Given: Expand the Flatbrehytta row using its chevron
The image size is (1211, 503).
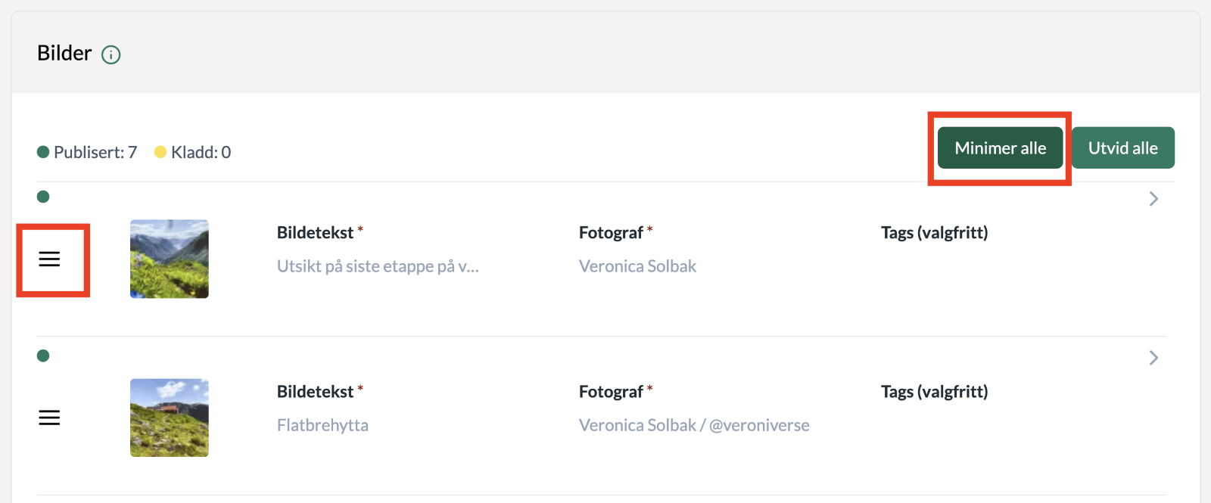Looking at the screenshot, I should pos(1153,357).
